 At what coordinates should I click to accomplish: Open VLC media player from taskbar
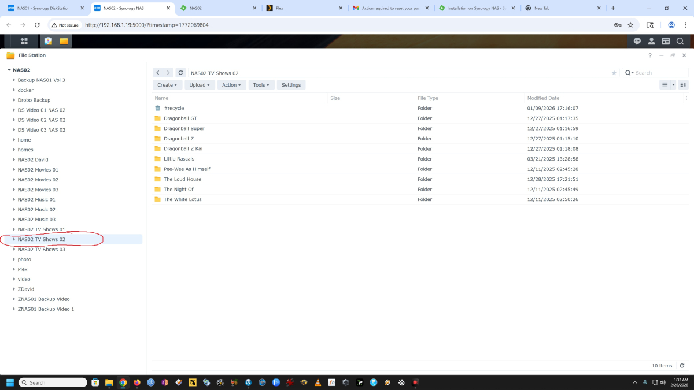(318, 382)
